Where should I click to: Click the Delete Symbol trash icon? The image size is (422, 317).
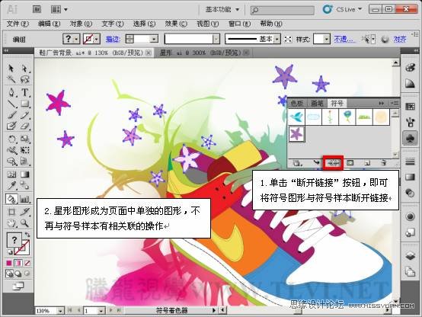click(x=384, y=162)
